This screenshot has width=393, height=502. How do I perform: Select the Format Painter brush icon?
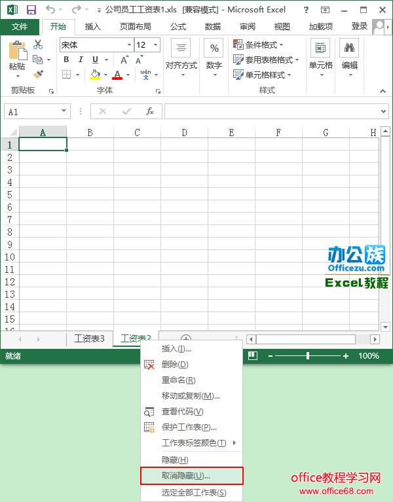tap(38, 75)
